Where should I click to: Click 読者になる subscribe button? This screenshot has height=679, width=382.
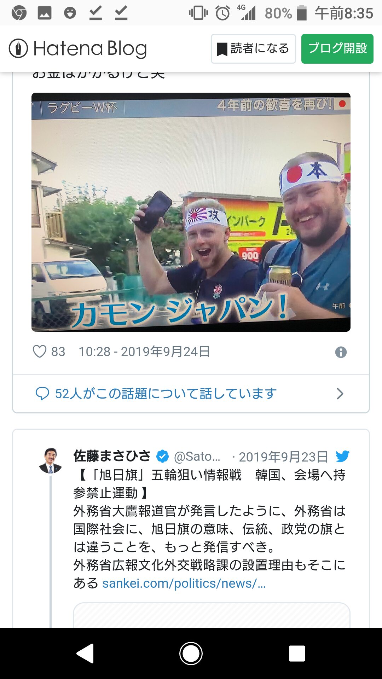pyautogui.click(x=253, y=49)
